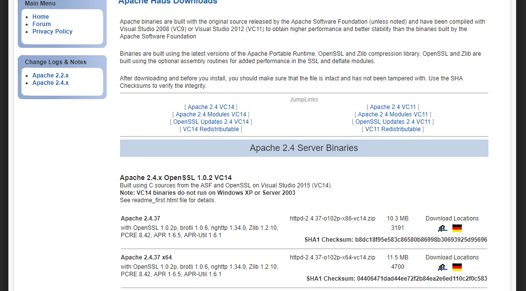Jump to VC14 Redistributable section

pyautogui.click(x=211, y=129)
